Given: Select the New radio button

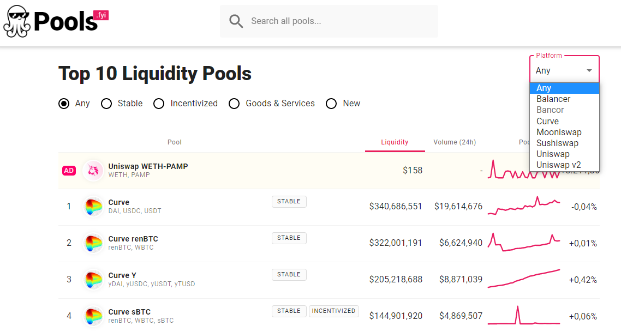Looking at the screenshot, I should pyautogui.click(x=331, y=104).
